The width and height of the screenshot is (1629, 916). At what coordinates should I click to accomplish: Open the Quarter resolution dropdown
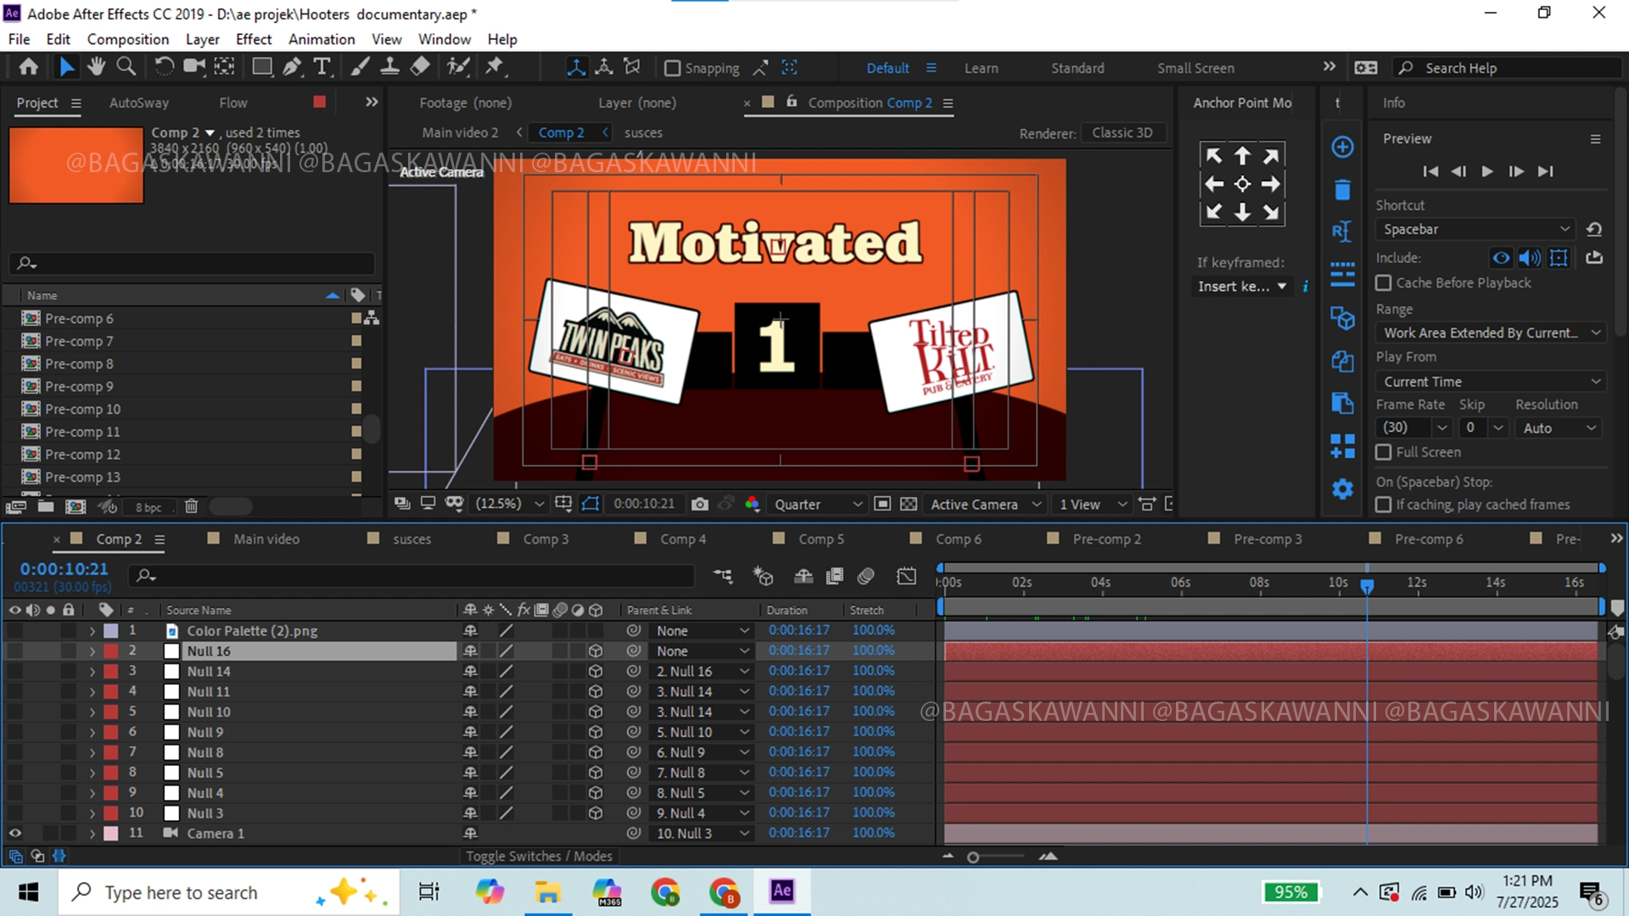tap(816, 504)
